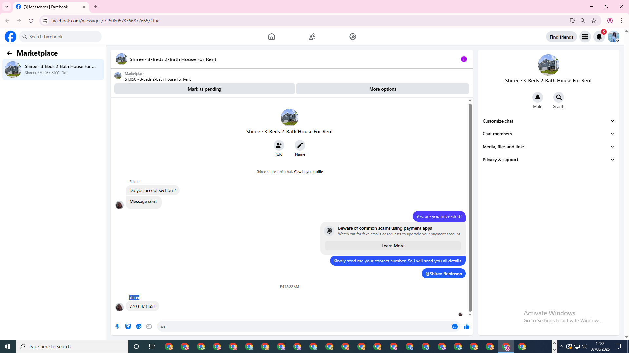The height and width of the screenshot is (353, 629).
Task: Open the View buyer profile link
Action: (308, 172)
